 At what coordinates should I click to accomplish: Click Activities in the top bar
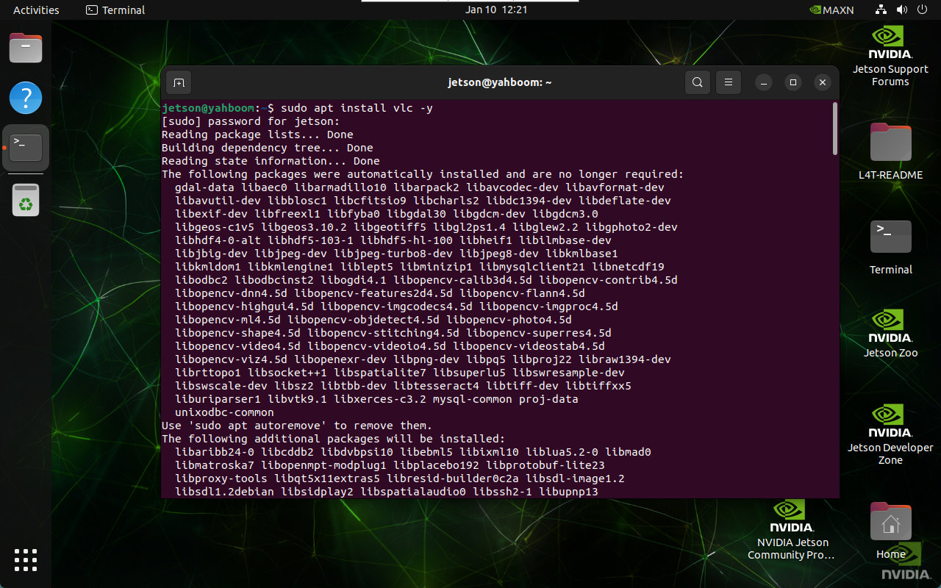pos(36,10)
